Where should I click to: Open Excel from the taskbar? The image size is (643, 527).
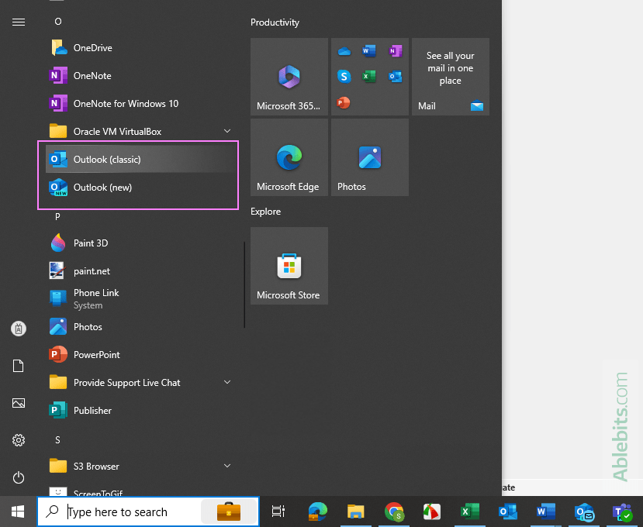coord(470,511)
